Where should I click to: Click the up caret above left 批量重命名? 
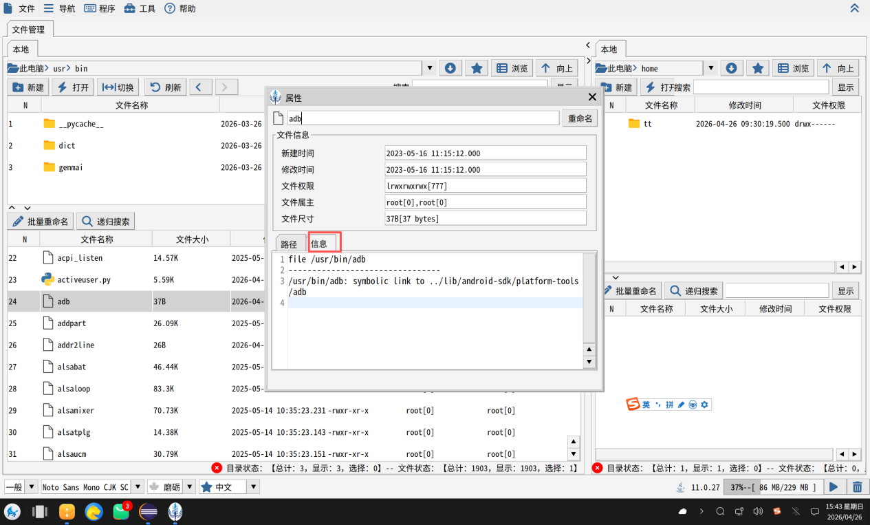click(12, 208)
